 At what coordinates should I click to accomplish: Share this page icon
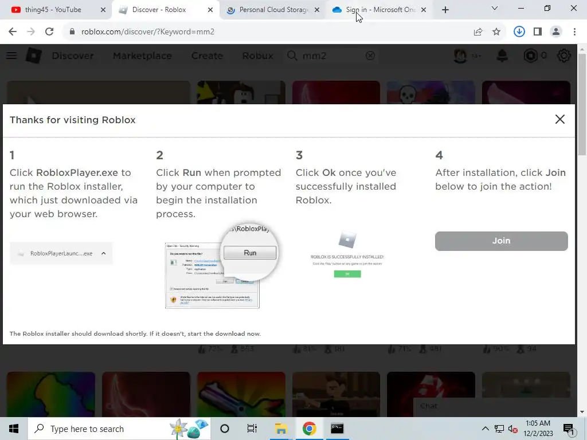coord(478,32)
